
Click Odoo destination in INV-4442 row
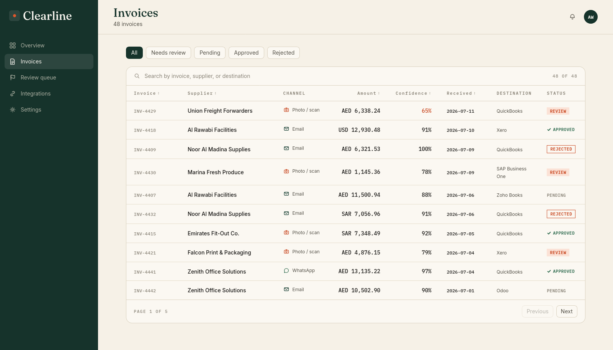(502, 291)
